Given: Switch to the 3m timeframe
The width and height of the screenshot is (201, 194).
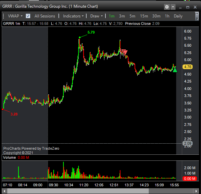Looking at the screenshot, I should pyautogui.click(x=122, y=16).
